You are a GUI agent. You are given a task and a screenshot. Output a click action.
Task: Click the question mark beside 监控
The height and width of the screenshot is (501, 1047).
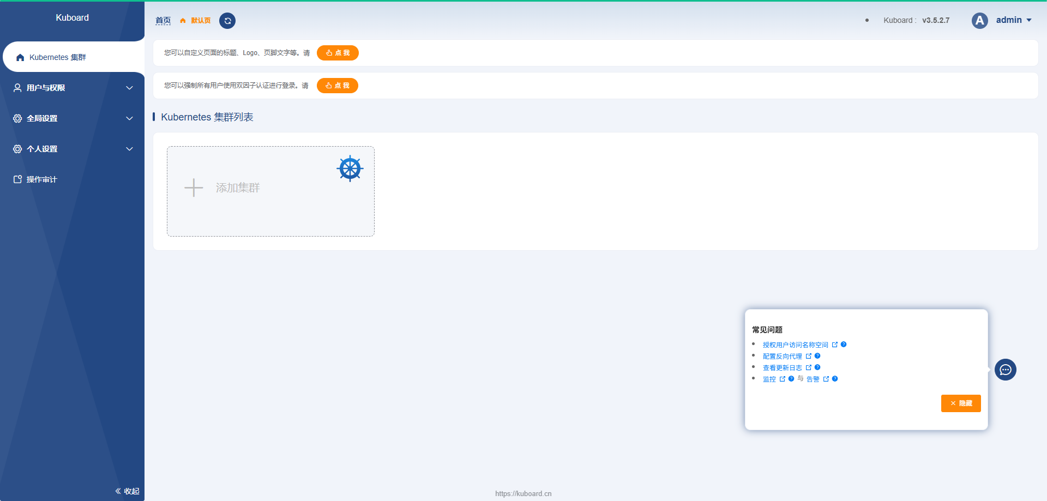(791, 379)
